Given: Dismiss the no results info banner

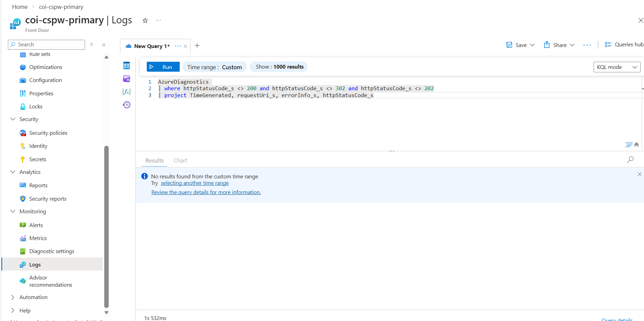Looking at the screenshot, I should (640, 174).
